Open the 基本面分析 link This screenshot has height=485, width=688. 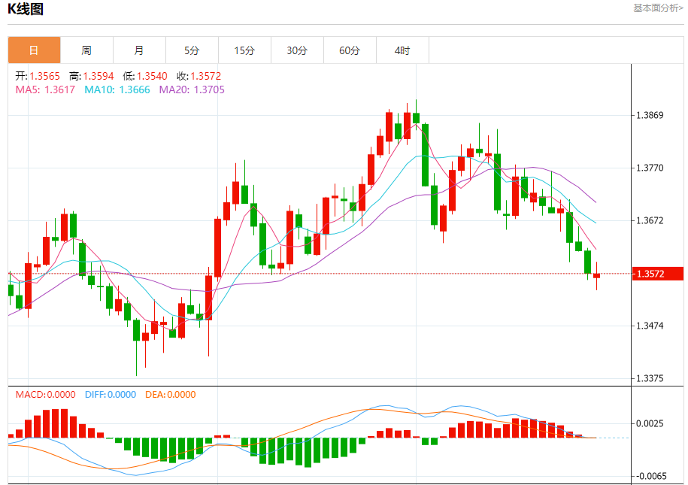tap(658, 8)
